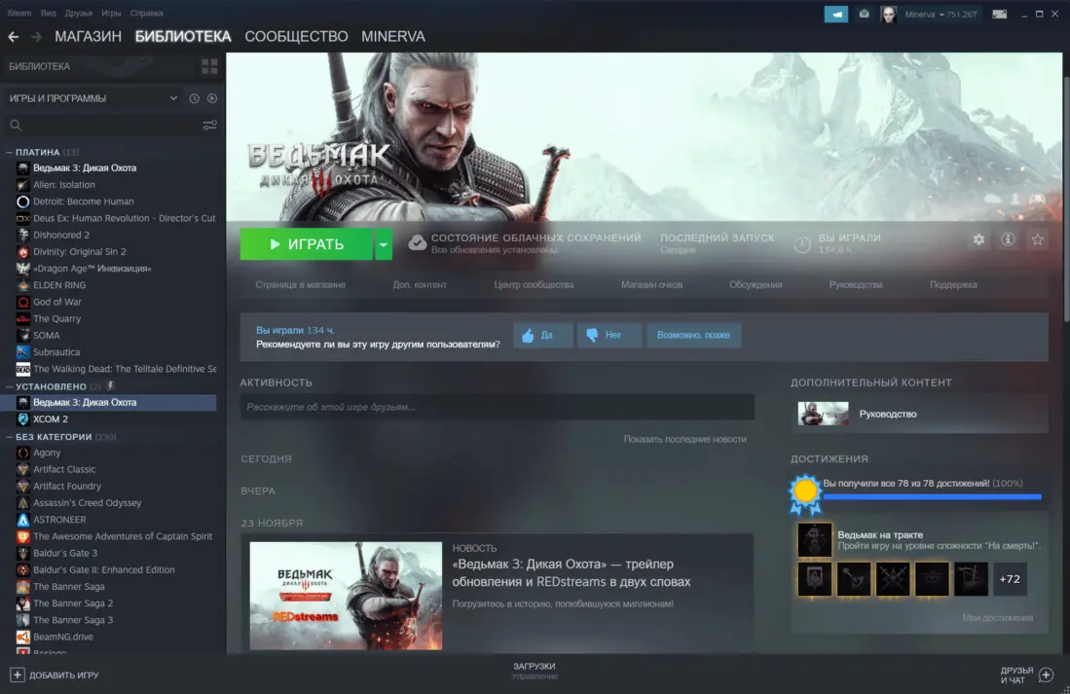Open the Друзья menu
Viewport: 1070px width, 694px height.
(79, 13)
